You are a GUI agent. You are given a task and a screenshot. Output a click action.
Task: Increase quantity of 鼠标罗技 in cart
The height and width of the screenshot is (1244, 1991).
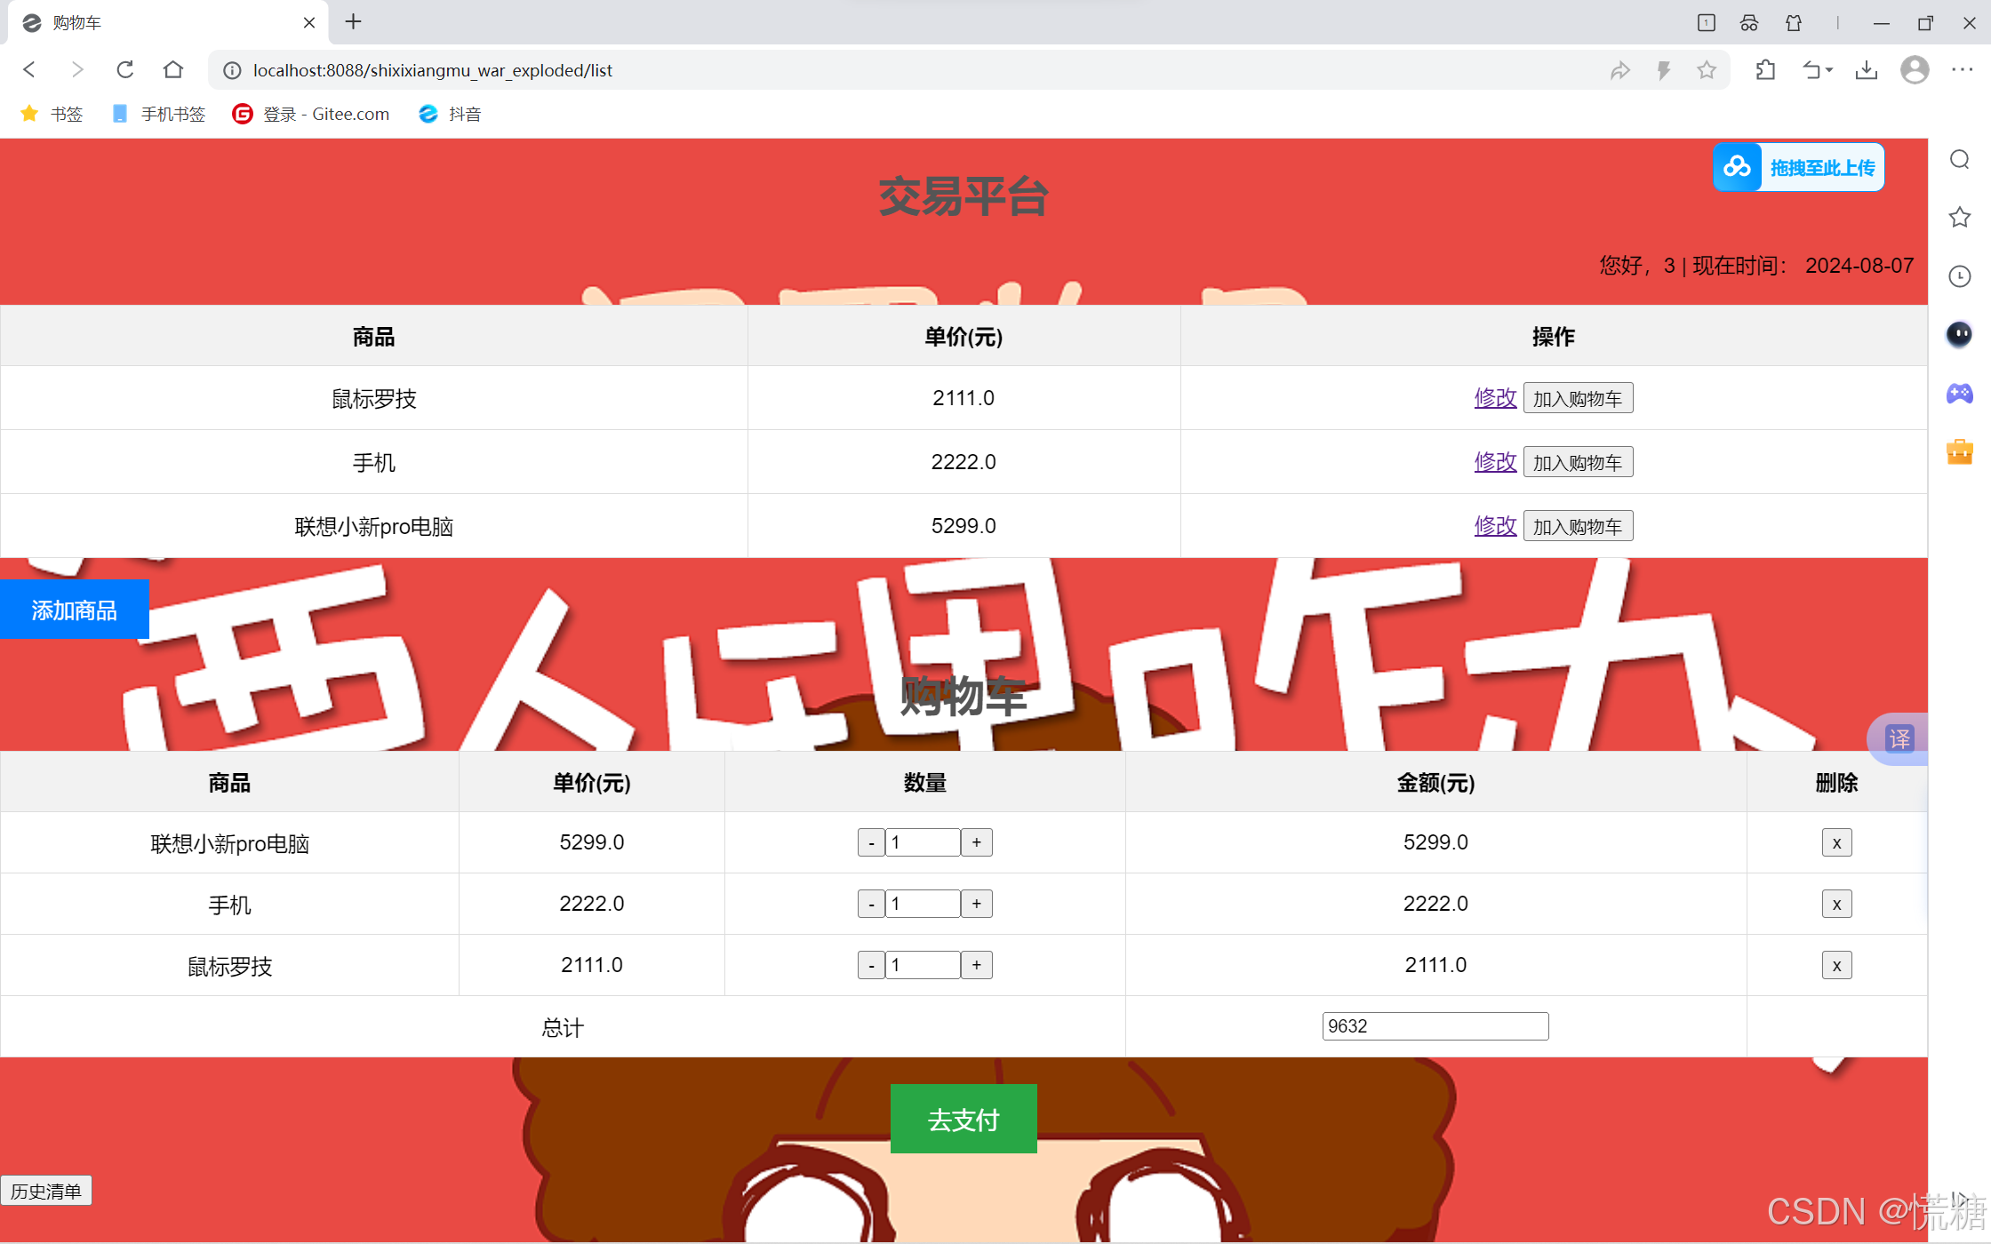(x=976, y=965)
